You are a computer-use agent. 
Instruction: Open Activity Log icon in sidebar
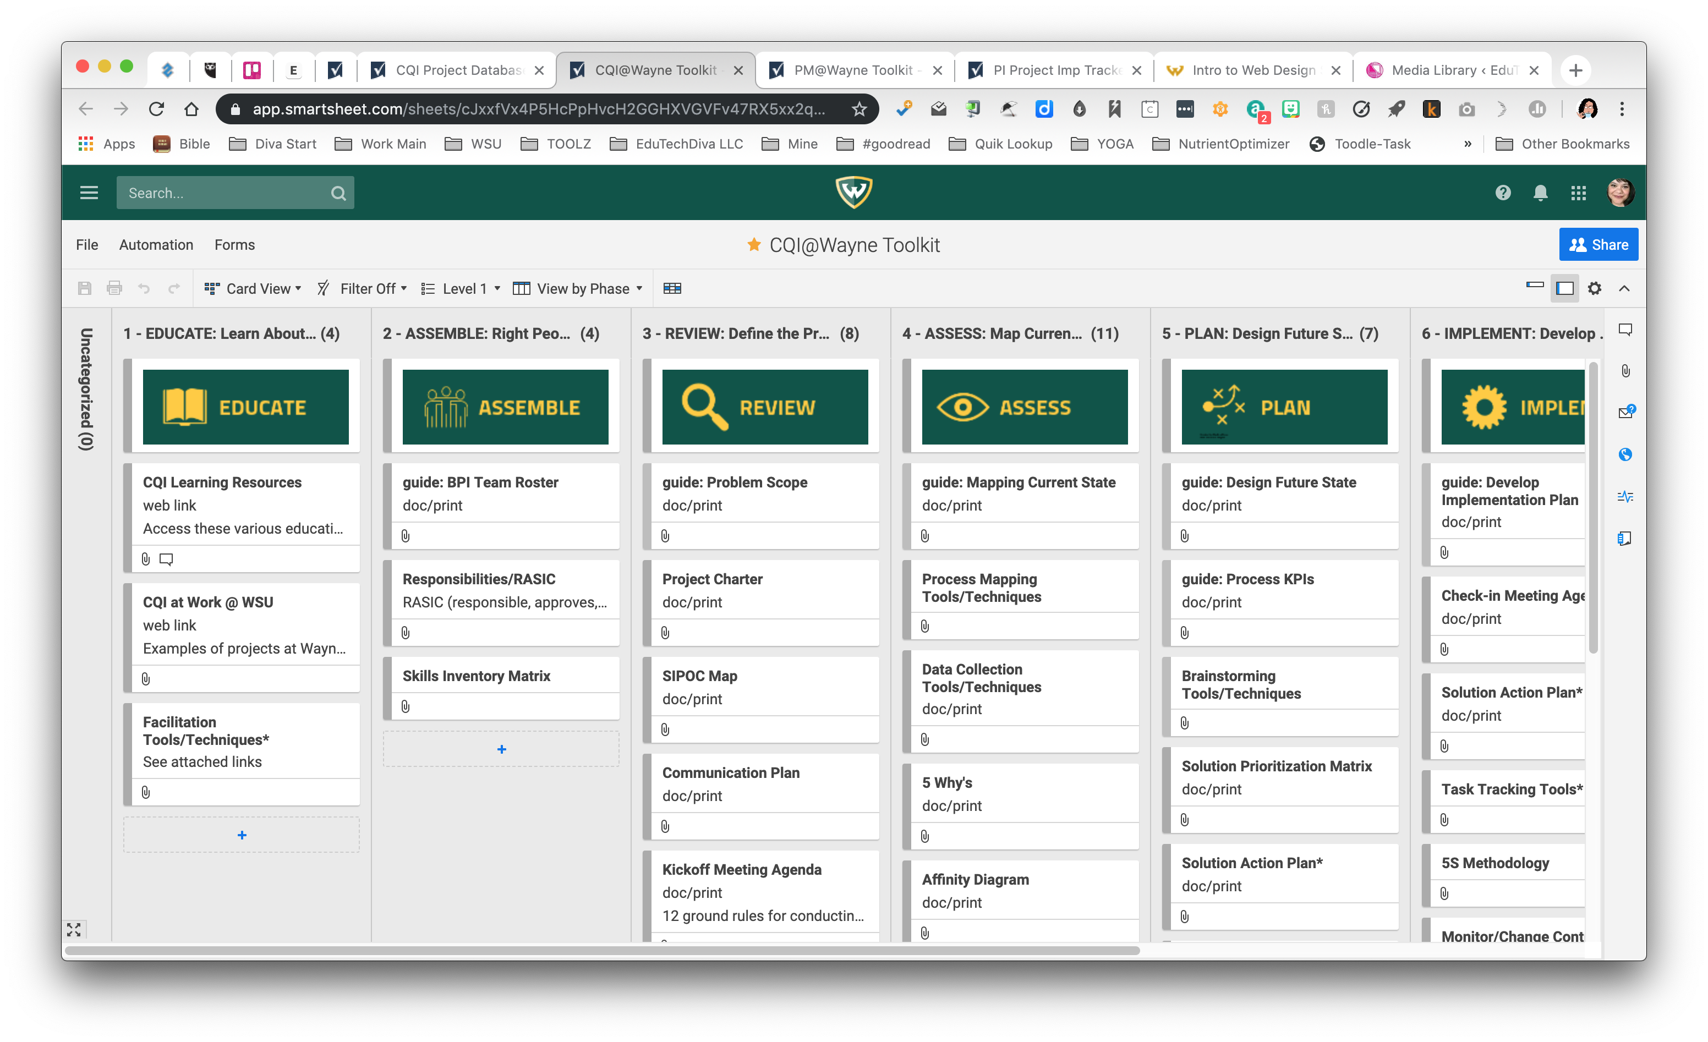[1625, 496]
